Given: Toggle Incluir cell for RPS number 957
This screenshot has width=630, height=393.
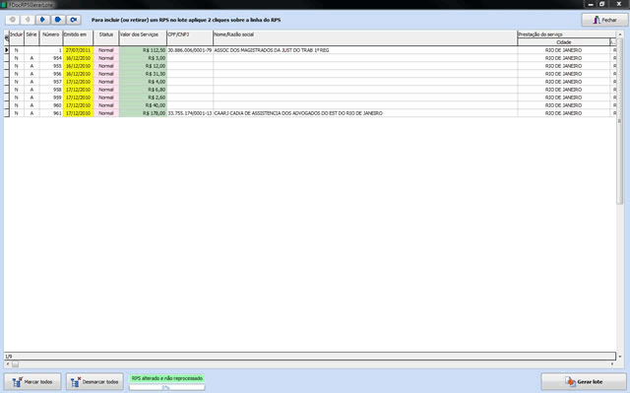Looking at the screenshot, I should [x=17, y=82].
